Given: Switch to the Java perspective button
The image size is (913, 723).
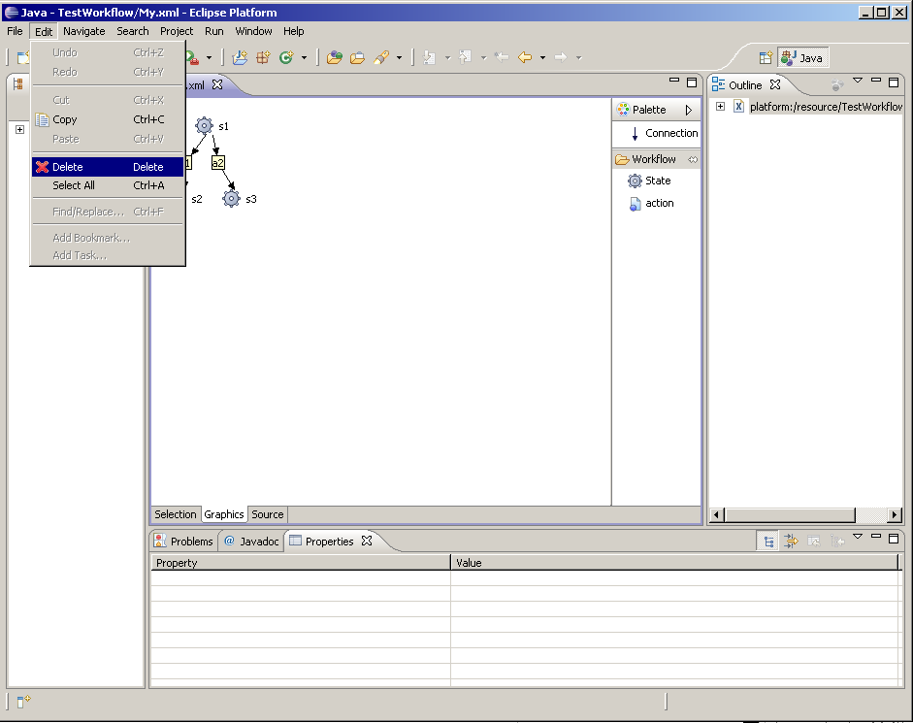Looking at the screenshot, I should pyautogui.click(x=802, y=58).
